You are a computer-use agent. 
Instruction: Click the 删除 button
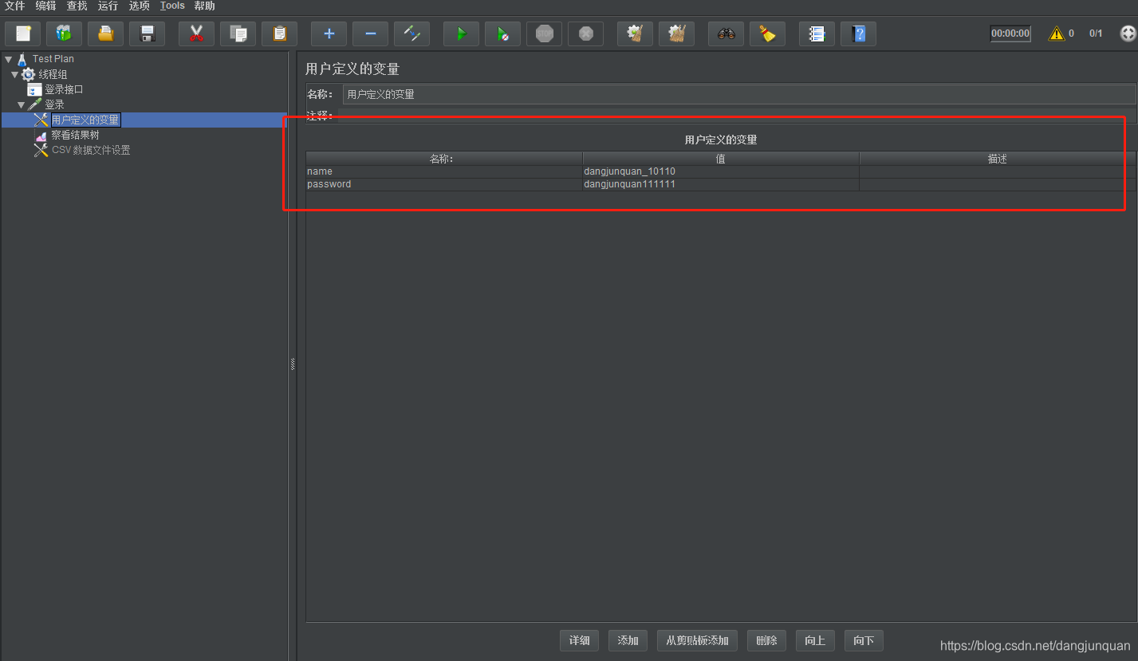tap(766, 640)
